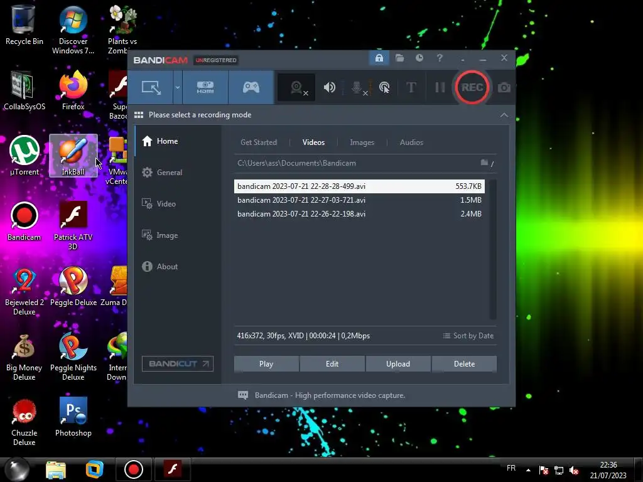The image size is (643, 482).
Task: Click the Delete button
Action: click(464, 364)
